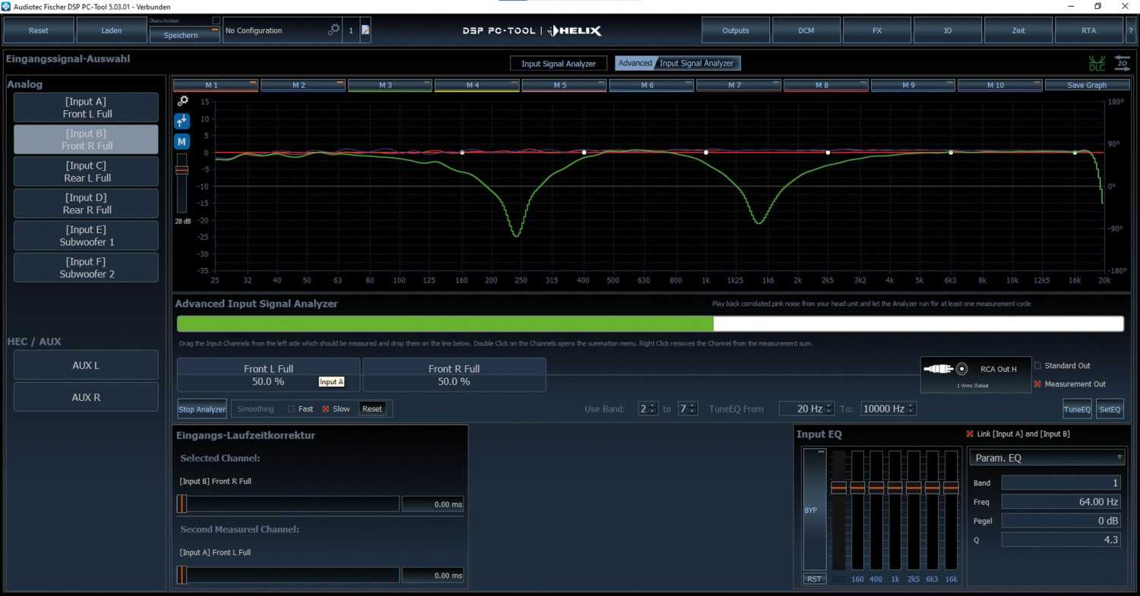Open the IO menu button
This screenshot has width=1140, height=596.
point(948,30)
